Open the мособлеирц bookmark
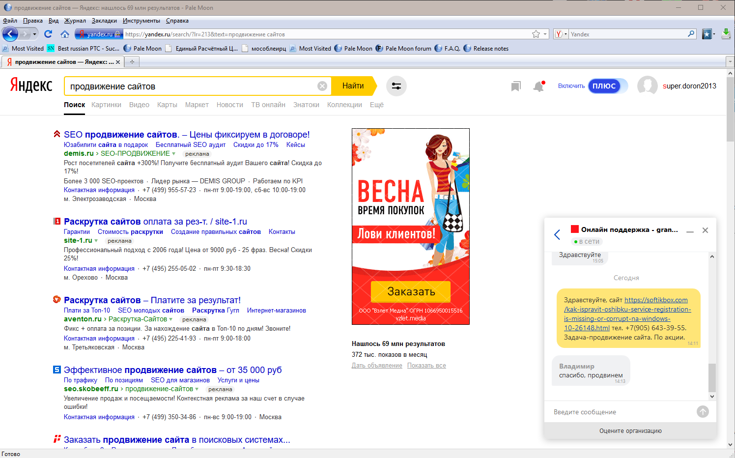Viewport: 735px width, 458px height. [x=264, y=48]
